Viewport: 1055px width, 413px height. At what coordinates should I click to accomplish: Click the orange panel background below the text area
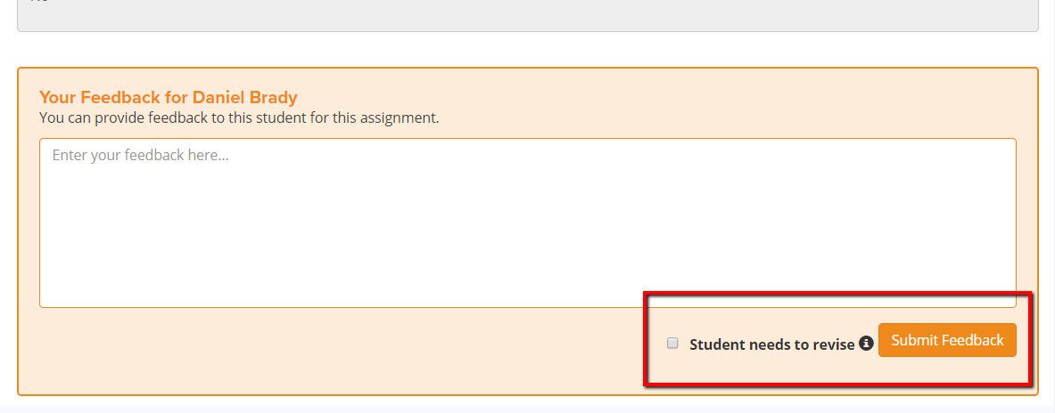click(336, 349)
